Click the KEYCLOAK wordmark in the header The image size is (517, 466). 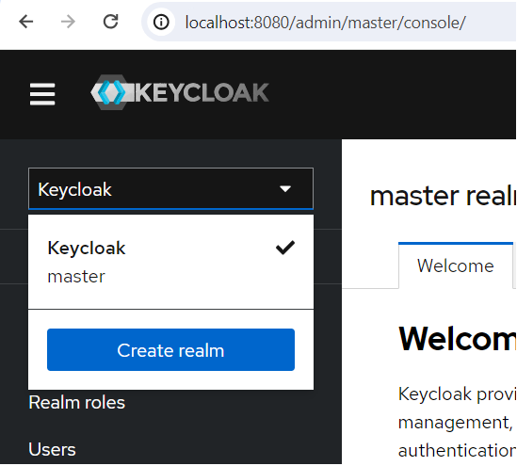point(202,92)
